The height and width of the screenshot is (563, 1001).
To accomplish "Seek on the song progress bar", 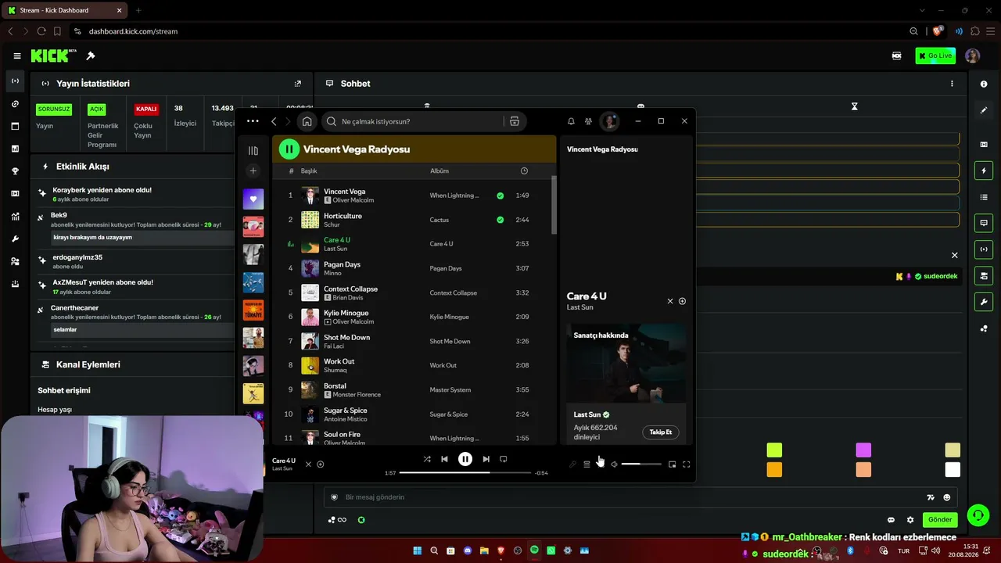I will [x=465, y=473].
